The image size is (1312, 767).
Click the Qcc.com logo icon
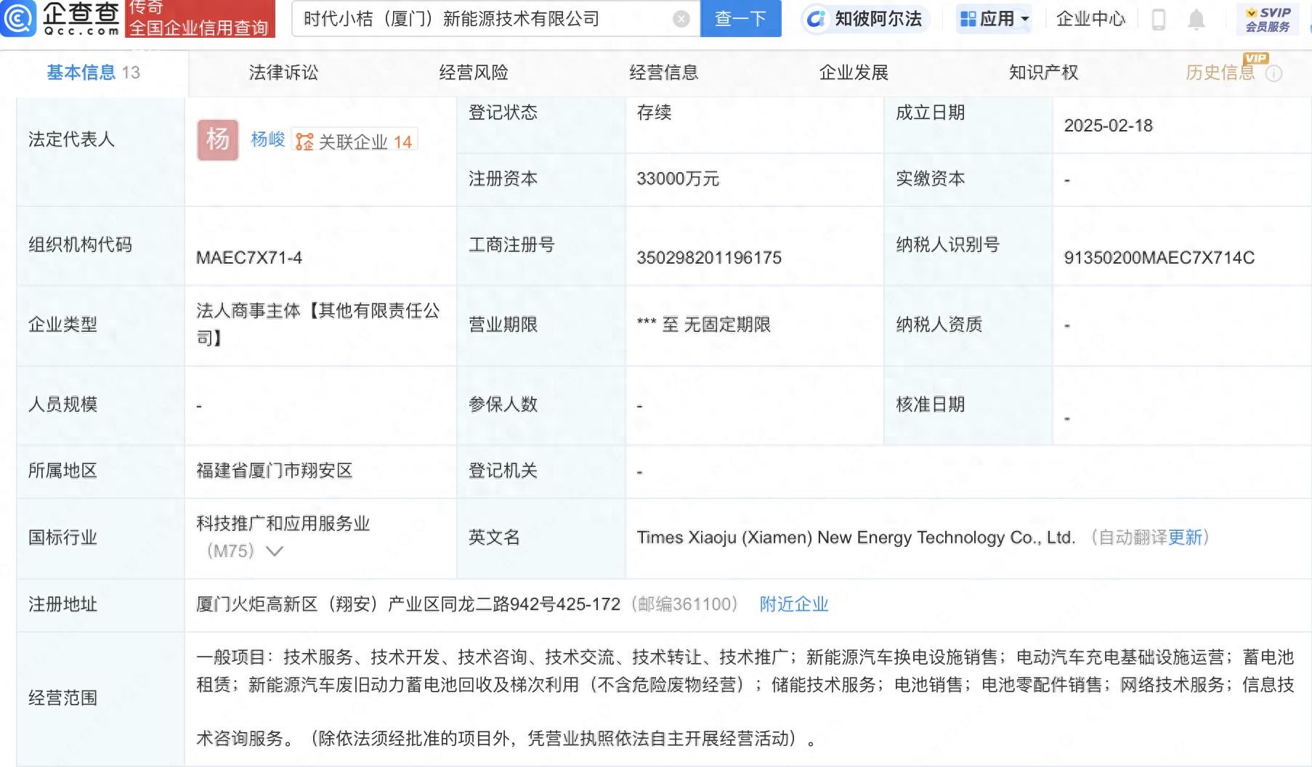[x=19, y=19]
